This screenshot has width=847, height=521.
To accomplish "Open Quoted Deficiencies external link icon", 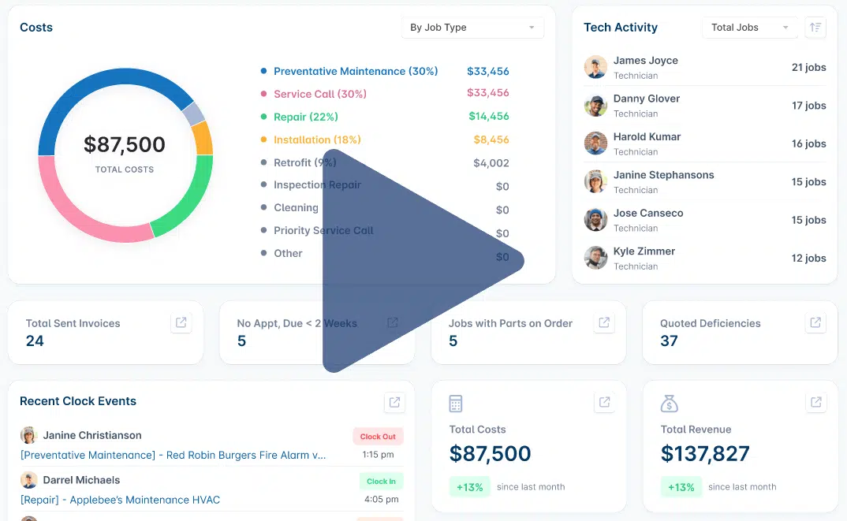I will tap(815, 322).
